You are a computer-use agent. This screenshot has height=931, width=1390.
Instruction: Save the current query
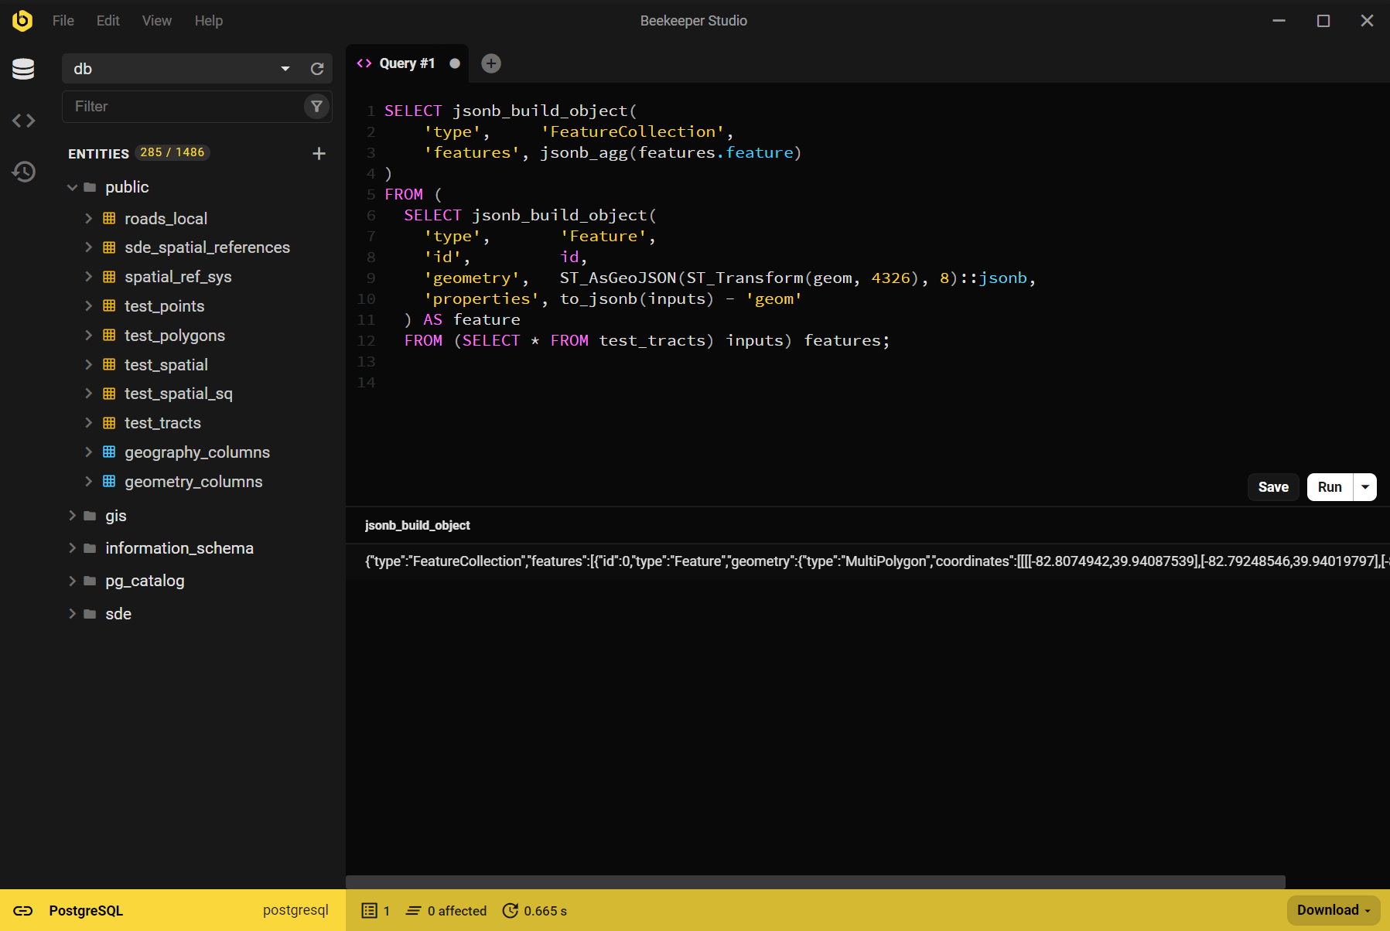pos(1272,487)
